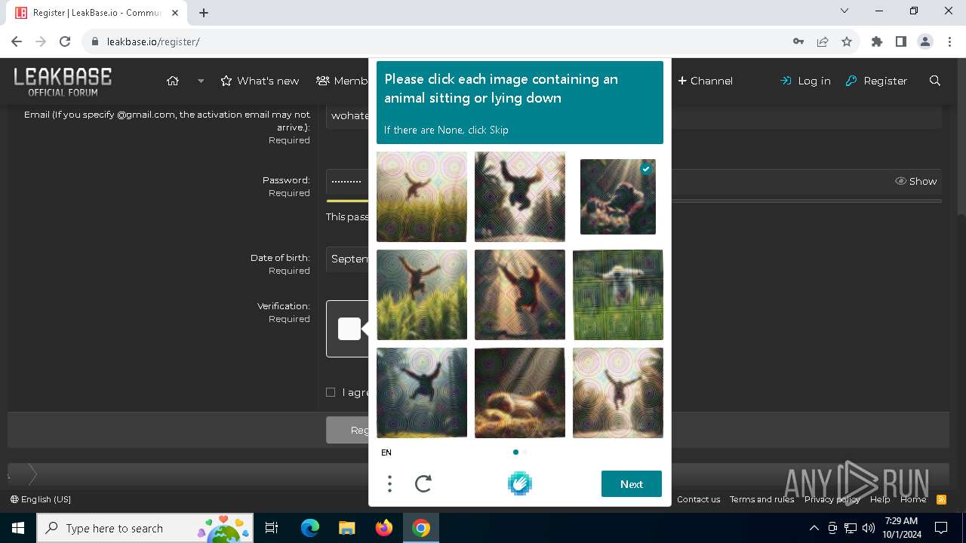This screenshot has height=543, width=966.
Task: Open the Windows Start menu
Action: click(18, 528)
